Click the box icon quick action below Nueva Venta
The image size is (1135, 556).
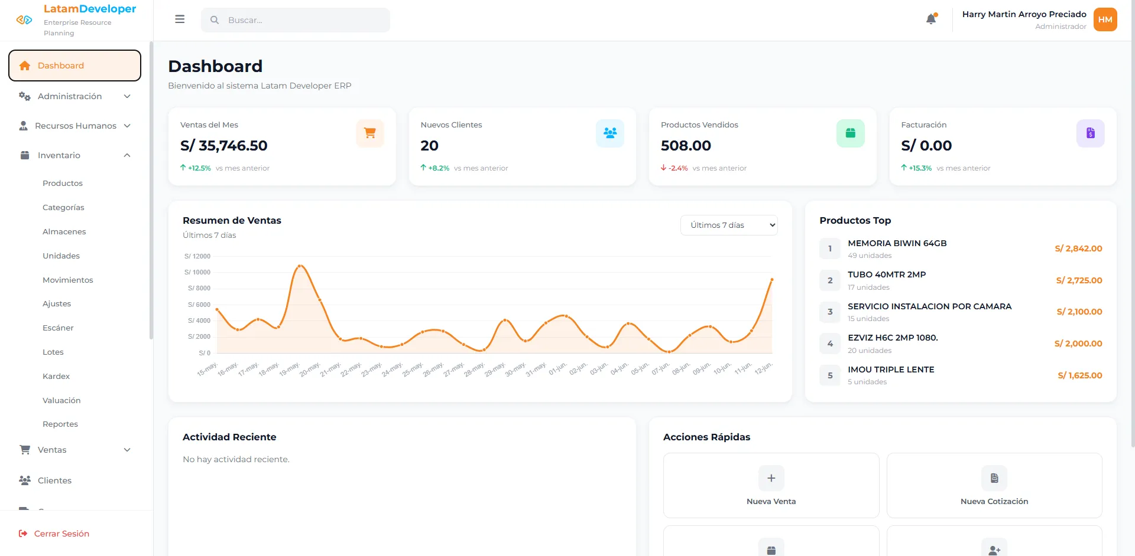tap(771, 549)
